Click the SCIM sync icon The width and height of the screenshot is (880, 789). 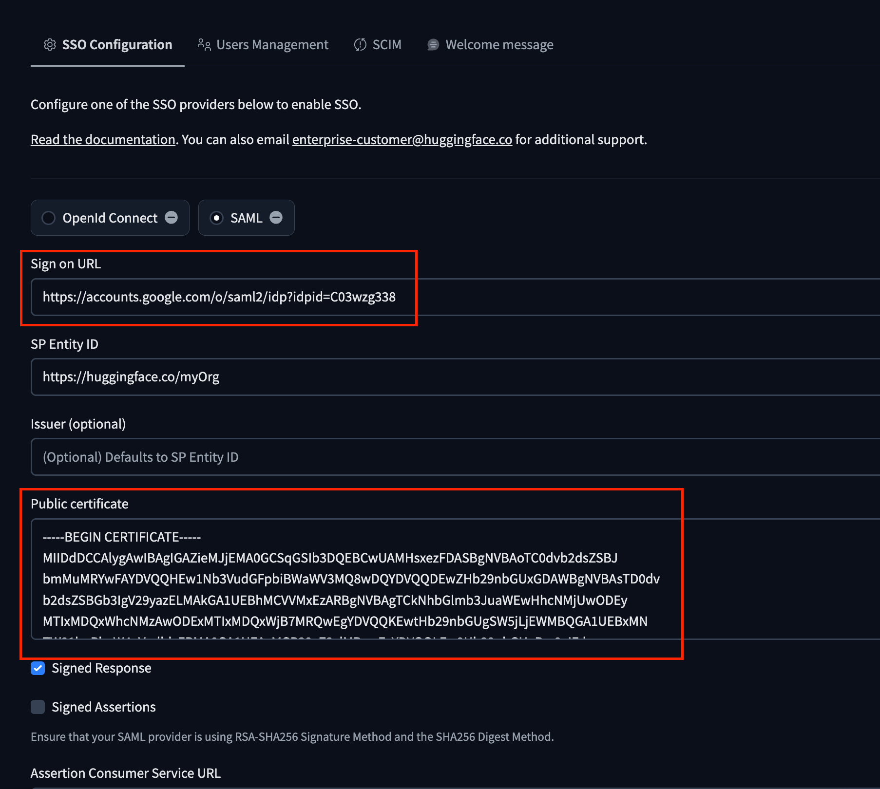(x=360, y=45)
